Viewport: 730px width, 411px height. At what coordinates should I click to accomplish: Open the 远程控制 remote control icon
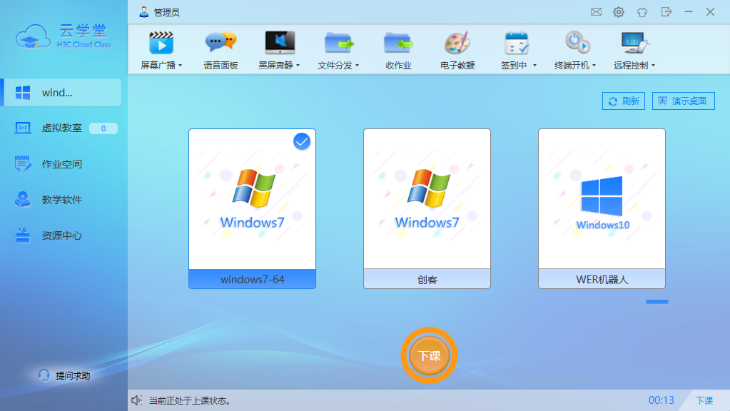pos(635,44)
